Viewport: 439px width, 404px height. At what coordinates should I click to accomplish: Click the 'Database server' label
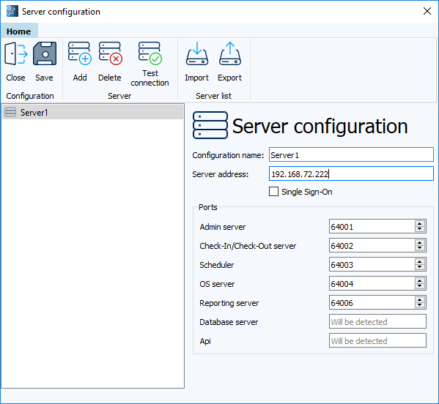click(x=229, y=322)
